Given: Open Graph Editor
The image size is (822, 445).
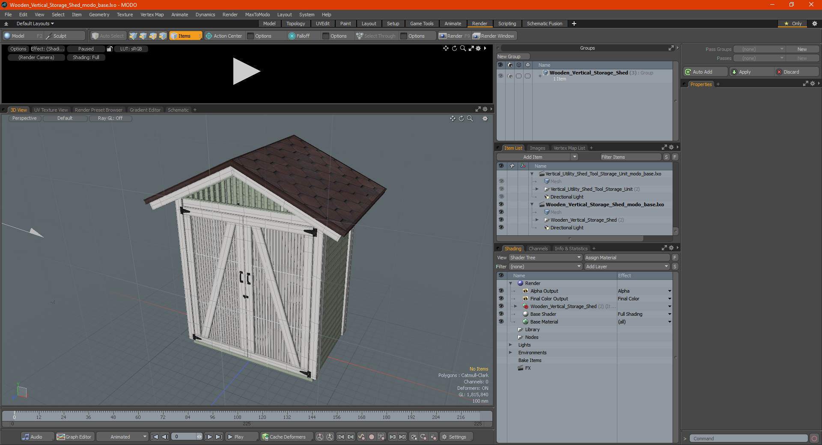Looking at the screenshot, I should pyautogui.click(x=74, y=437).
